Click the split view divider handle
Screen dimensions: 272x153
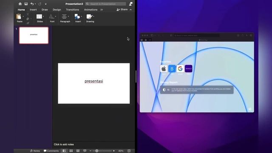(x=136, y=76)
